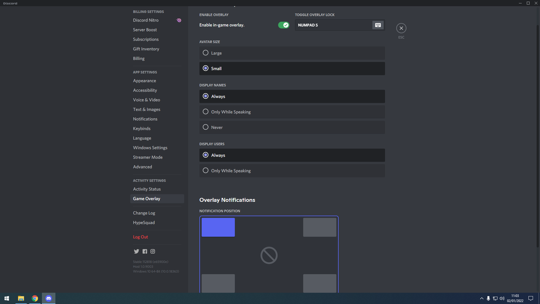Click the keyboard keybind record icon
The height and width of the screenshot is (304, 540).
click(378, 25)
